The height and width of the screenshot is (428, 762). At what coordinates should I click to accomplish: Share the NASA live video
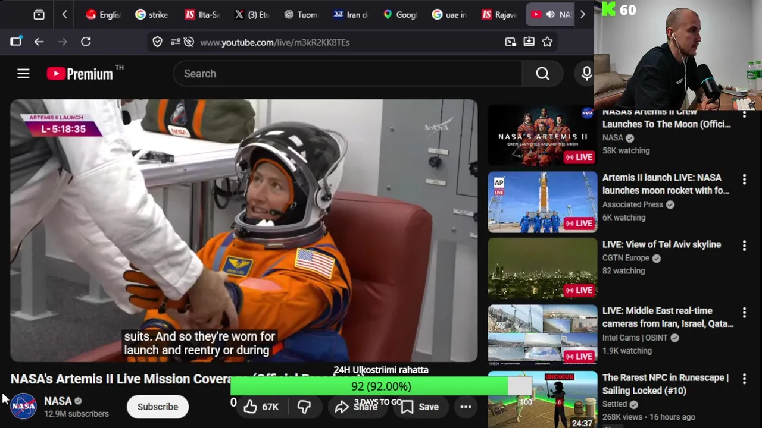[x=356, y=407]
